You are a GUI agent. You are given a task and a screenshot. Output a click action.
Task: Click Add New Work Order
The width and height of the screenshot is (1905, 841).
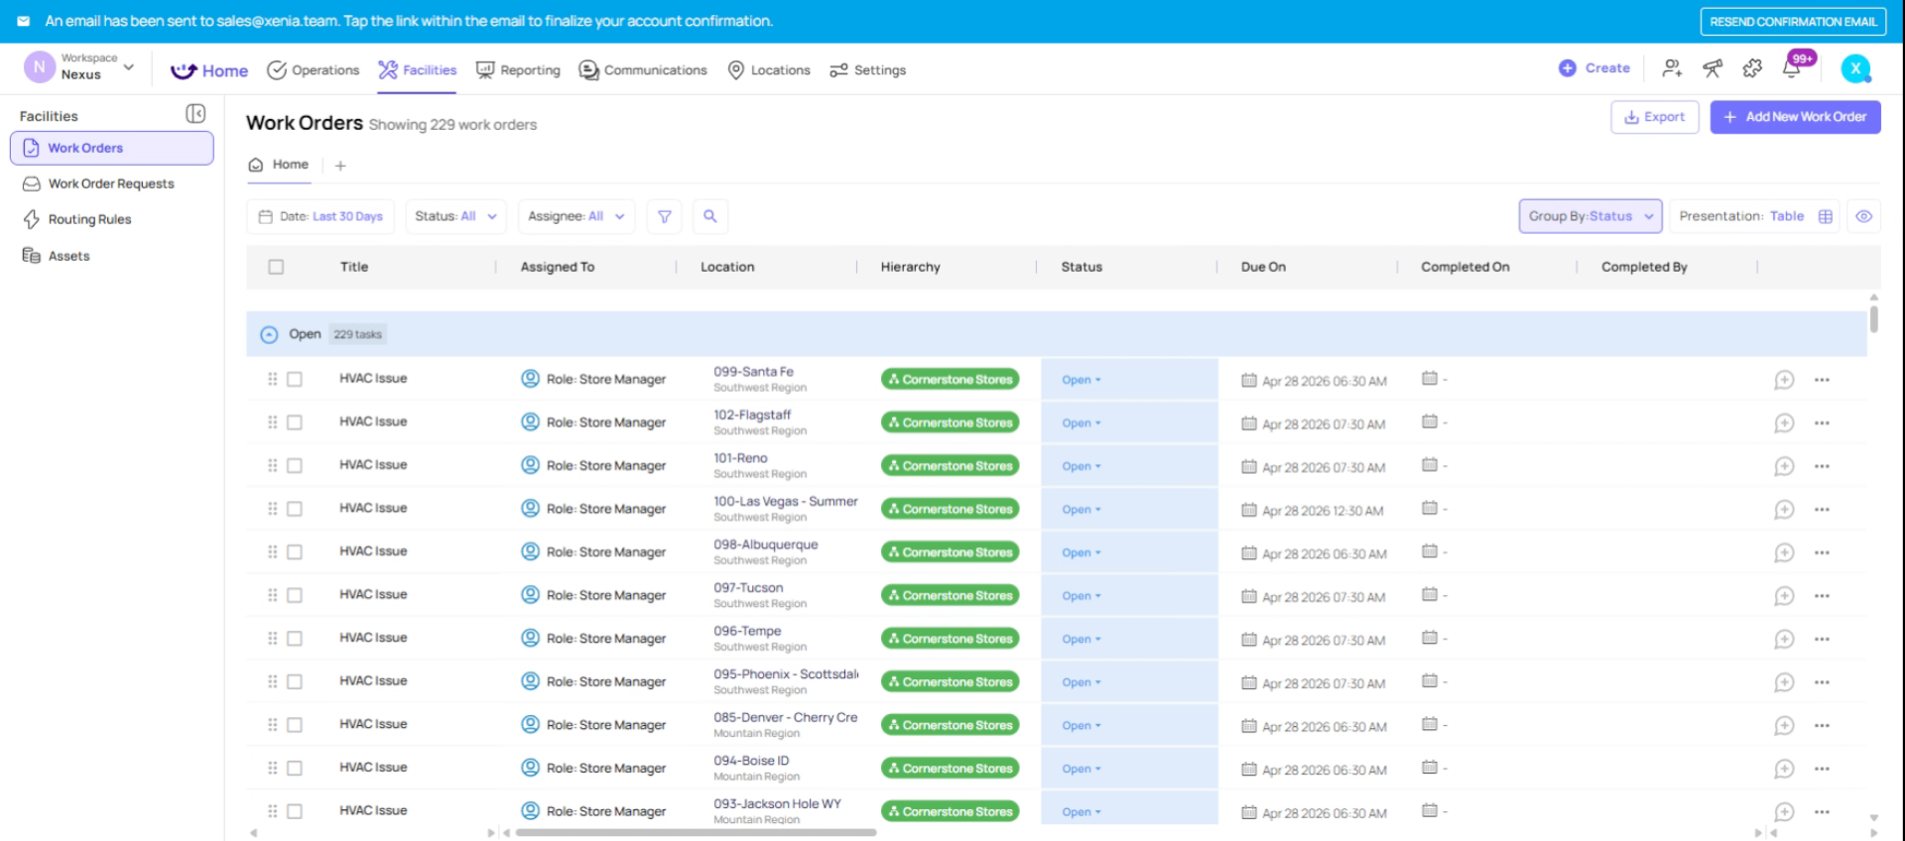pyautogui.click(x=1795, y=117)
